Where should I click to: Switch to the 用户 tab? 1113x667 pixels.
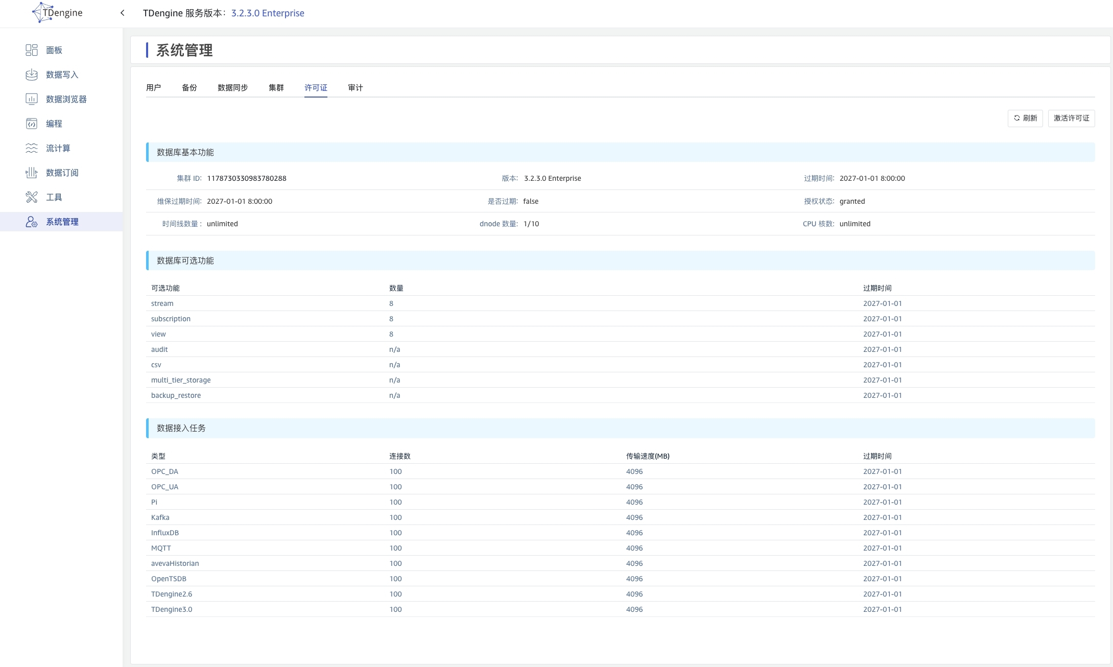click(153, 88)
